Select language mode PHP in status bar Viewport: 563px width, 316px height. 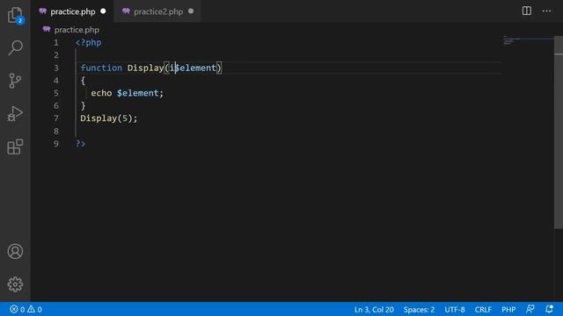(508, 310)
